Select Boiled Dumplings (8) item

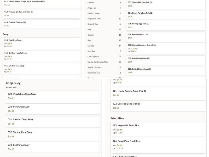tap(166, 71)
